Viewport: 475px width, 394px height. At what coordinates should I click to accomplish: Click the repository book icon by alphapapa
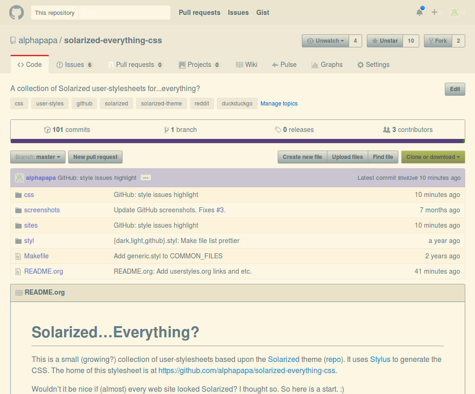(x=13, y=40)
